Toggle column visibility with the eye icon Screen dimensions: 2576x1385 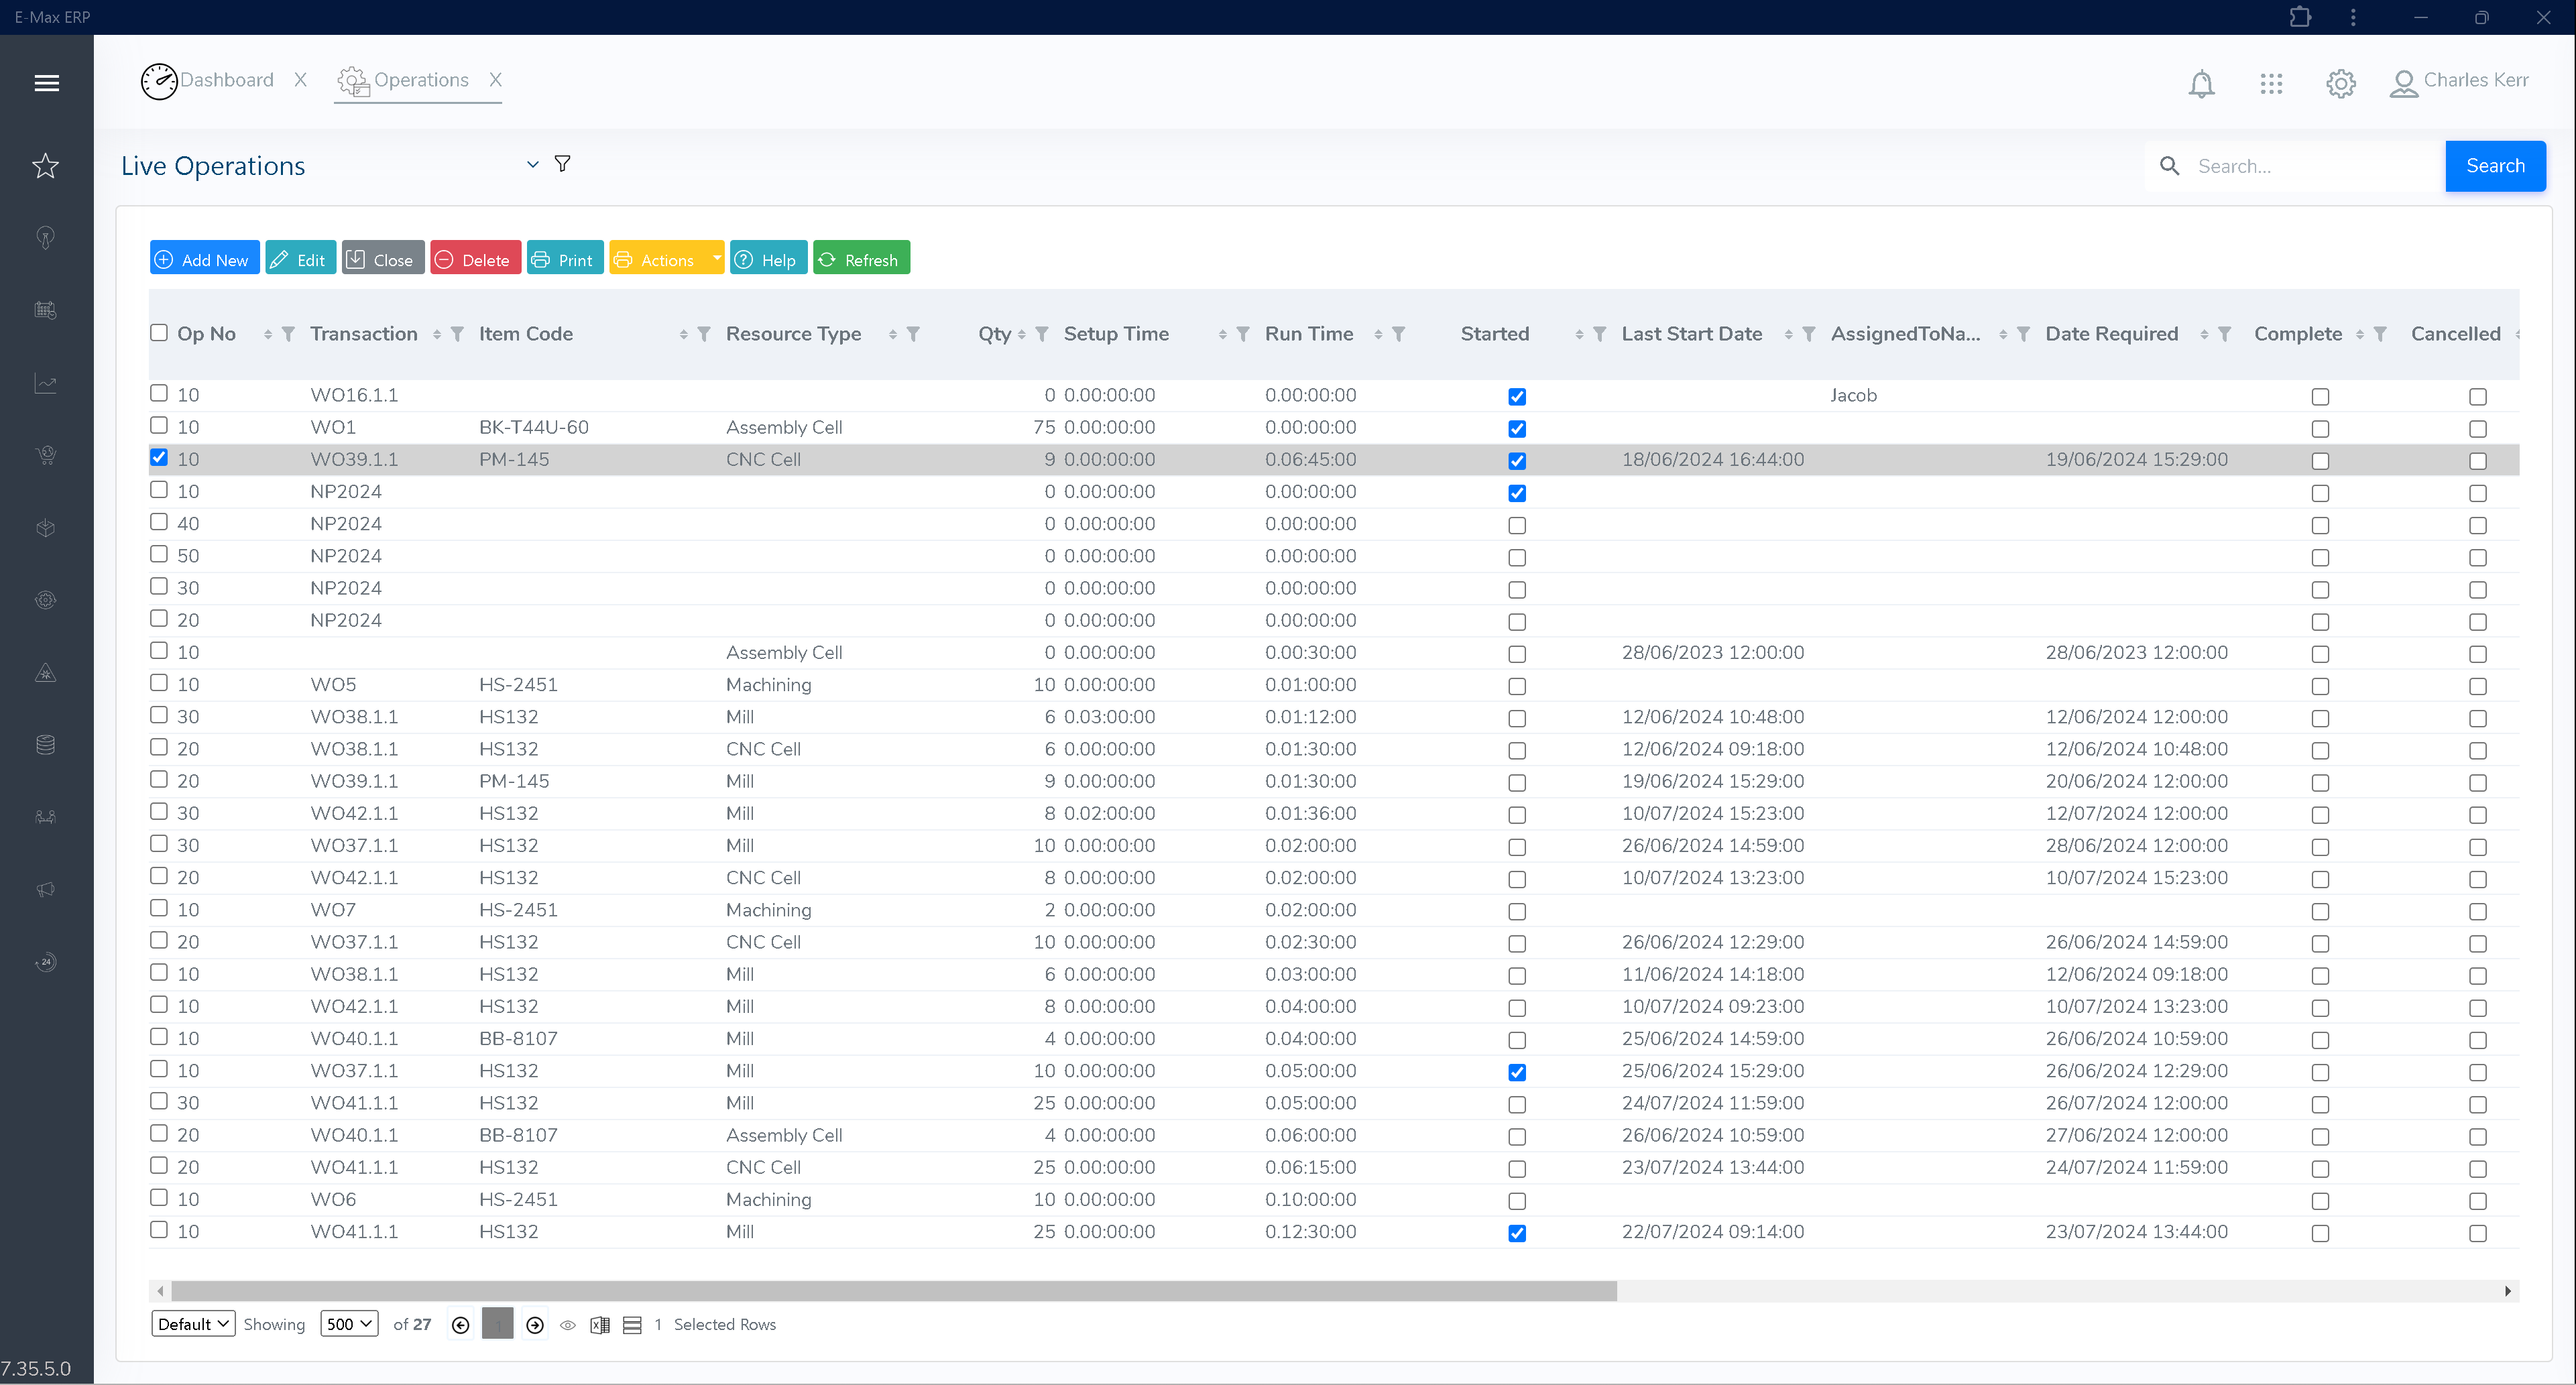click(568, 1324)
